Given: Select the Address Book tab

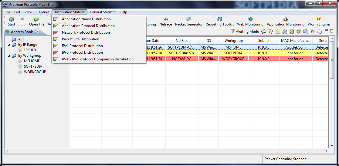Looking at the screenshot, I should pyautogui.click(x=22, y=32).
